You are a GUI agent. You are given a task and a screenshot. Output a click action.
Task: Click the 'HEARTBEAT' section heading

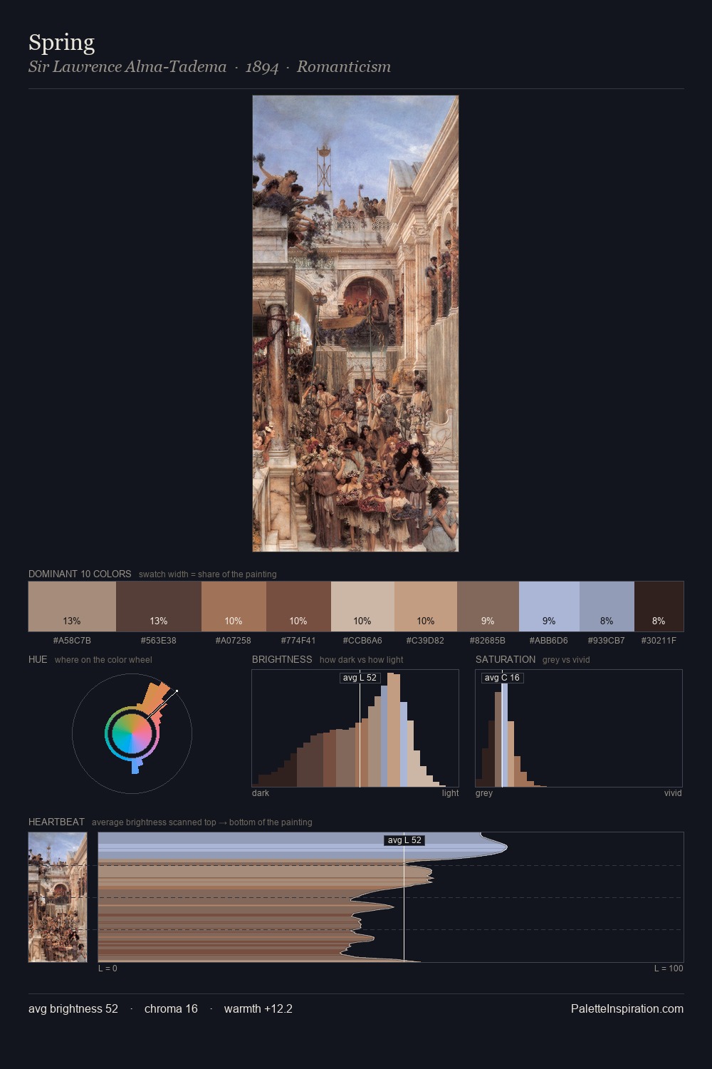click(56, 822)
